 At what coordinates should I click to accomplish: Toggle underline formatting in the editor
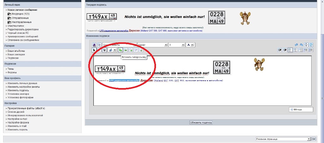pyautogui.click(x=105, y=50)
